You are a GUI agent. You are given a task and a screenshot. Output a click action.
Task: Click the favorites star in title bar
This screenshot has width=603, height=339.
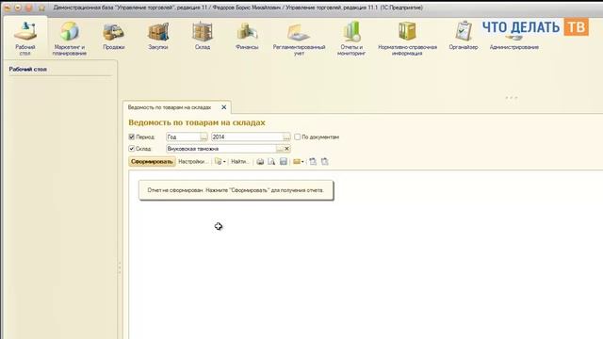(x=41, y=8)
